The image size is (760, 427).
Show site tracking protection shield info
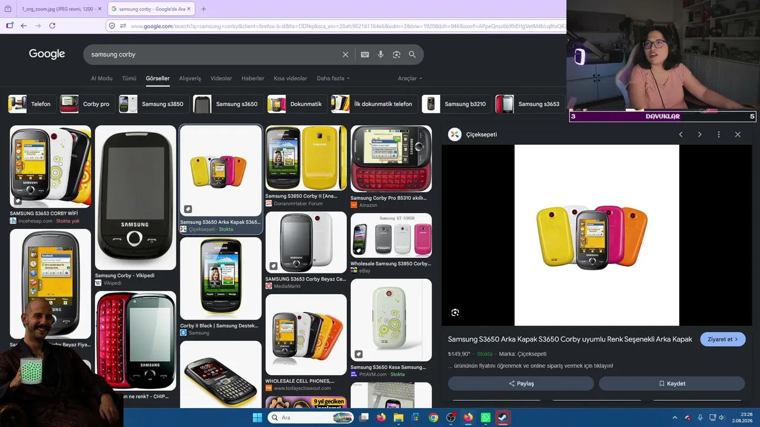point(112,26)
